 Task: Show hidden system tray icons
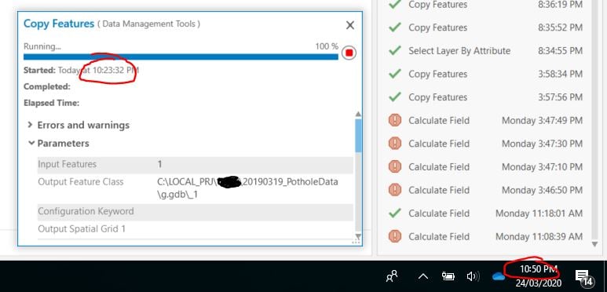(423, 276)
